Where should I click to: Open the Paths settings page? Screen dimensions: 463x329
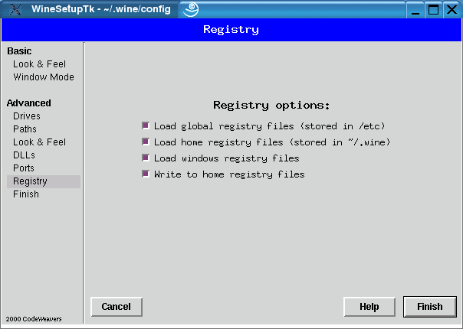click(25, 129)
